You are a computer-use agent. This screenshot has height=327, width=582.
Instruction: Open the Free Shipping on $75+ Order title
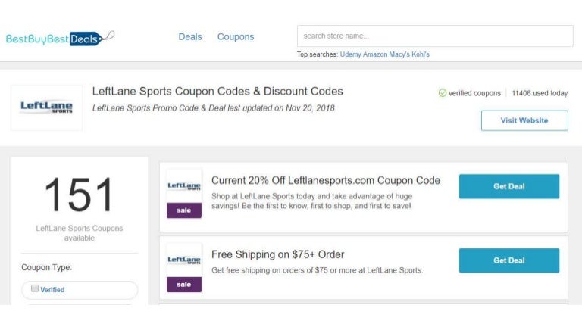277,254
